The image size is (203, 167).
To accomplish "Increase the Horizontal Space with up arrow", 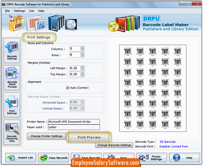I will point(82,101).
